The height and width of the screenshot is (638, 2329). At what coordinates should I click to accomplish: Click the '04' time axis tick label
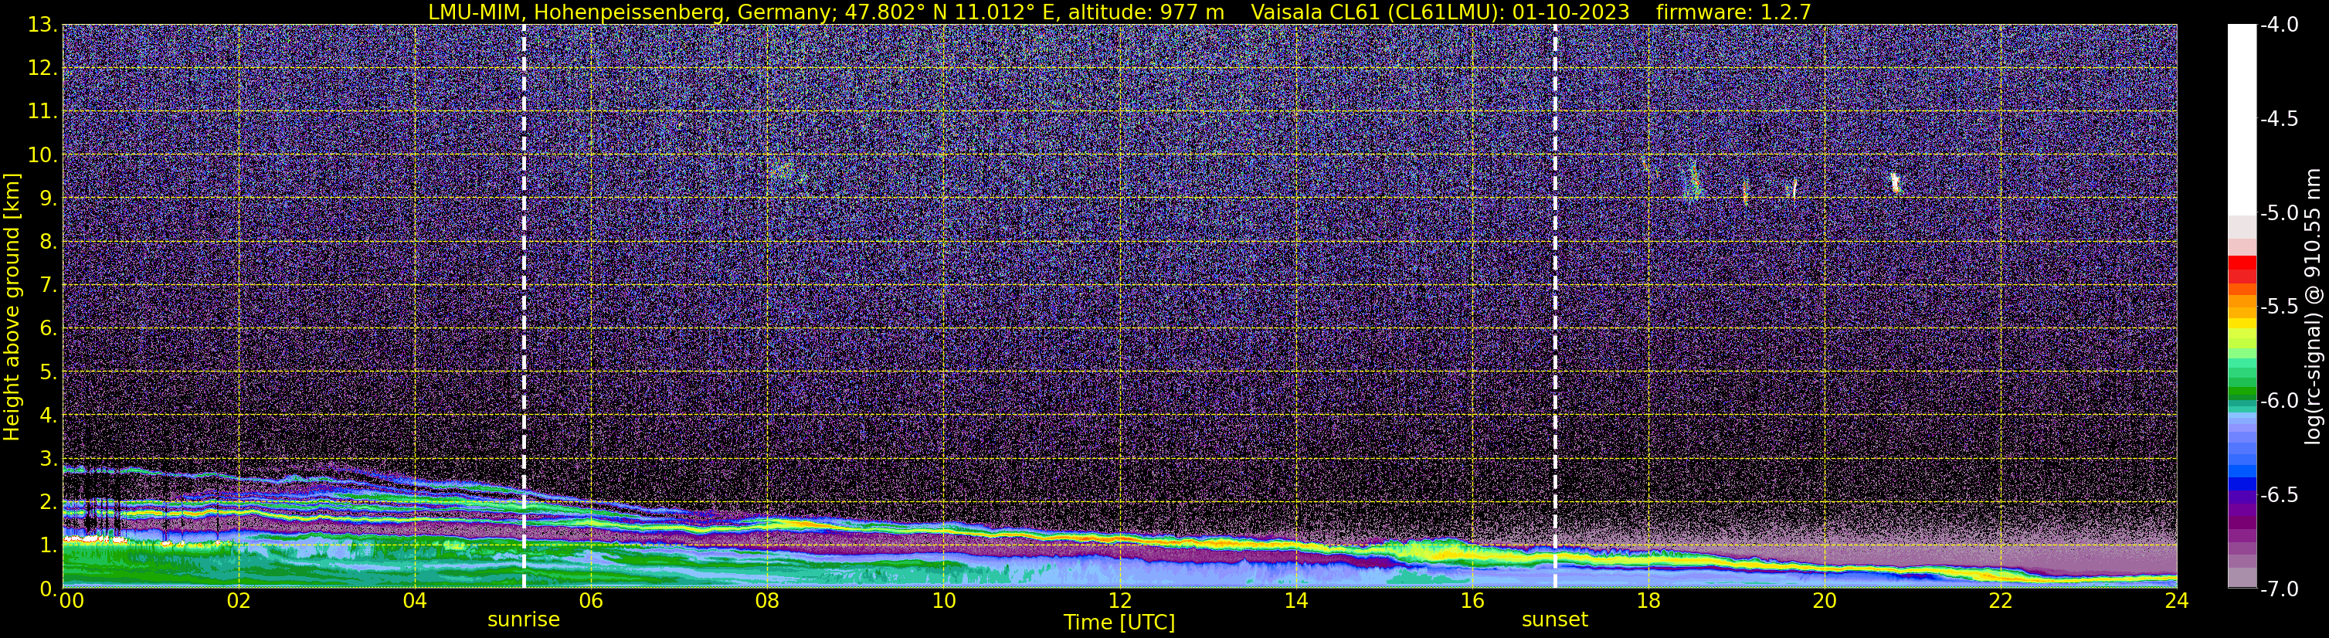point(415,601)
